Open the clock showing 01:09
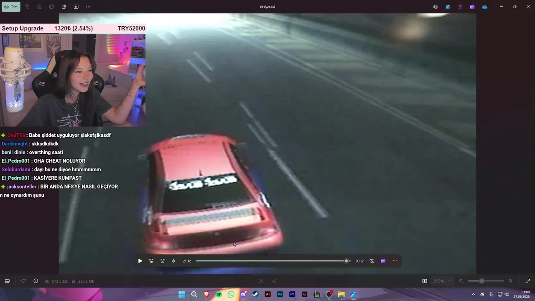 (x=525, y=292)
